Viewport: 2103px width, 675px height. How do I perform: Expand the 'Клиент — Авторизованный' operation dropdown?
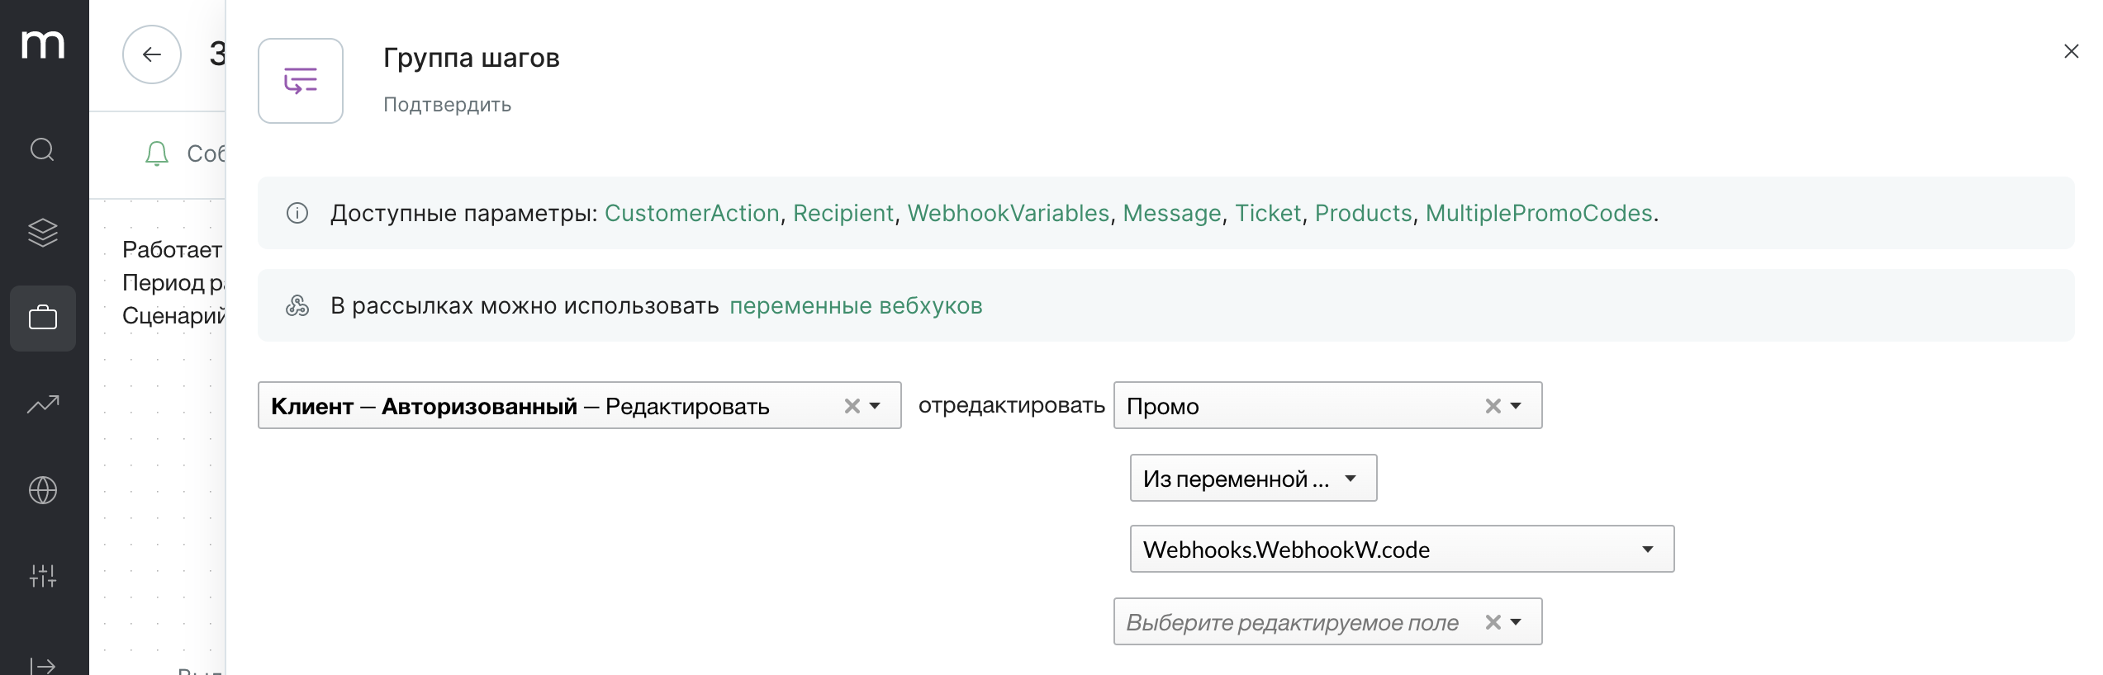click(x=876, y=406)
